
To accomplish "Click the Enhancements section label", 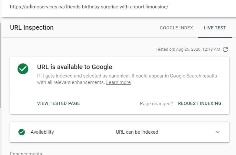I will click(26, 153).
